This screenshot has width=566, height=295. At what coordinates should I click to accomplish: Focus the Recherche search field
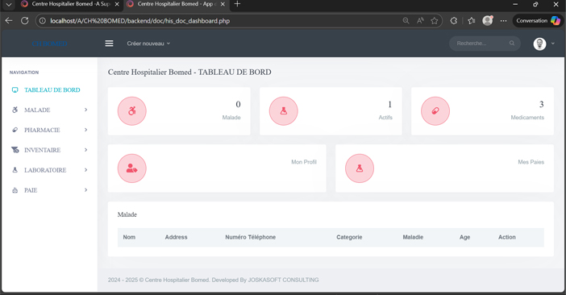(x=485, y=44)
